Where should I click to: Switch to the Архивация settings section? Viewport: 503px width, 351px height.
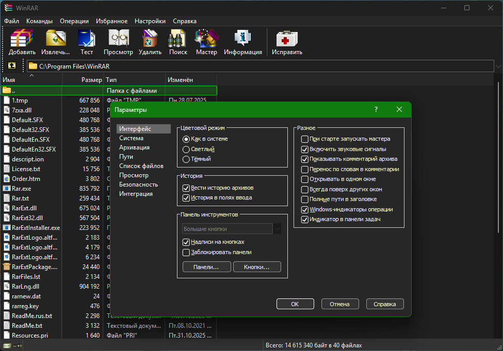(x=134, y=147)
